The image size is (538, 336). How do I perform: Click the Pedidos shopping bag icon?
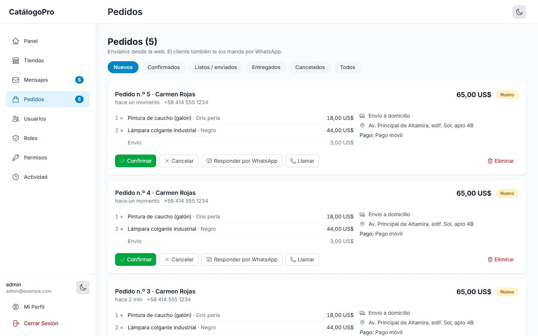(x=16, y=99)
